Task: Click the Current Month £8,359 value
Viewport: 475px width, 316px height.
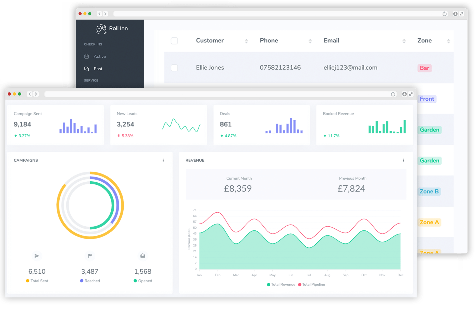Action: click(x=238, y=188)
